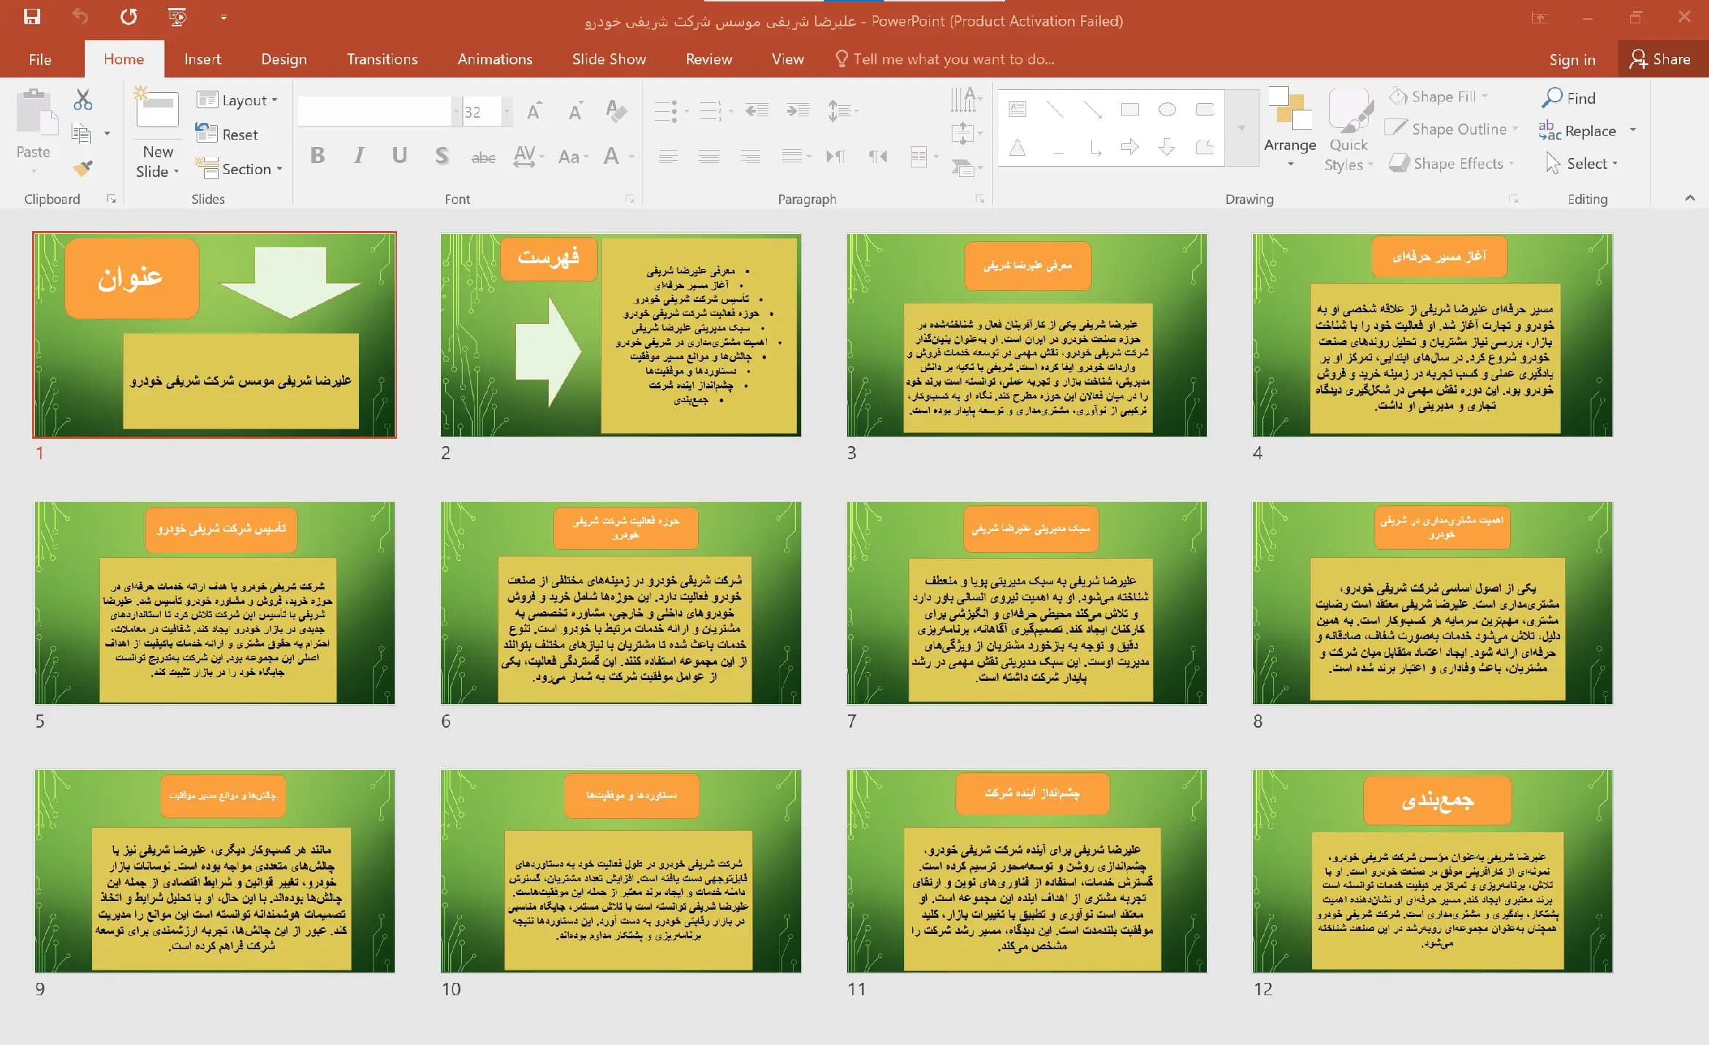Increase list indent level icon
The image size is (1709, 1045).
797,110
